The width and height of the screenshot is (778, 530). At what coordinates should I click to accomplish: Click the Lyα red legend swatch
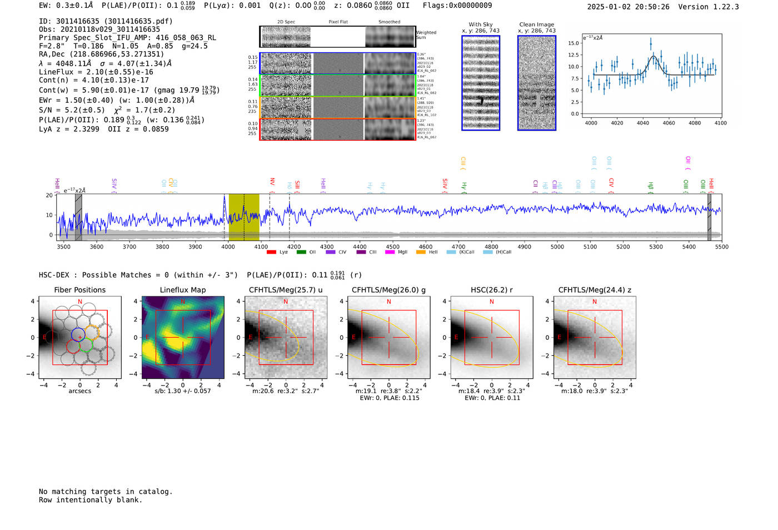(271, 252)
